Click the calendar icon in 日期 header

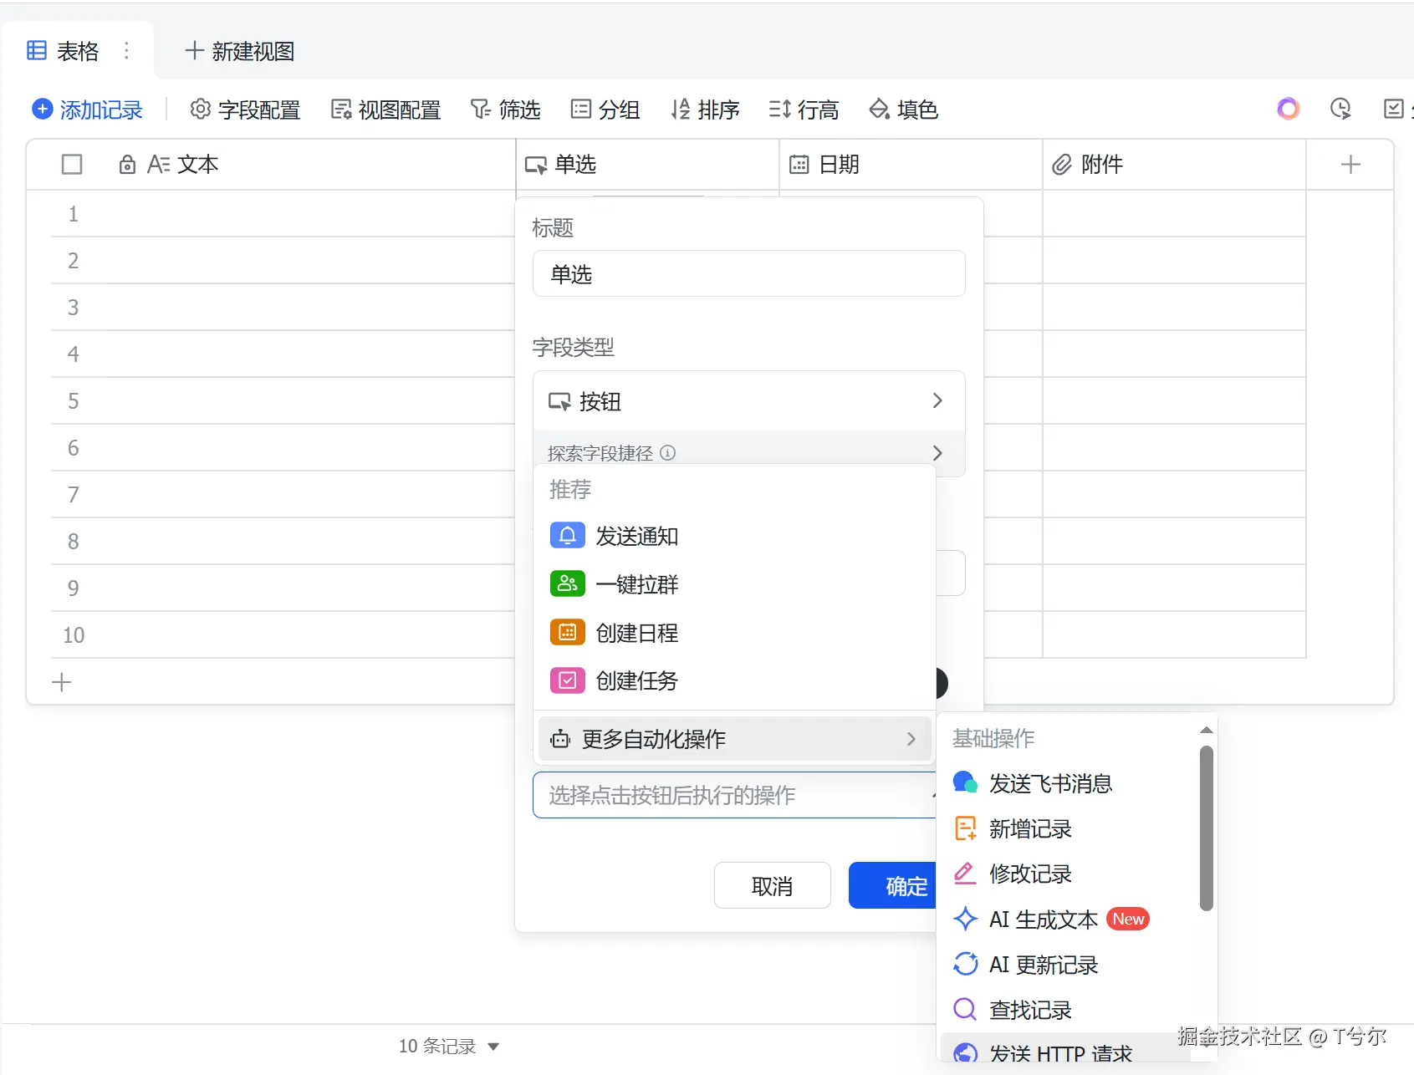coord(799,165)
